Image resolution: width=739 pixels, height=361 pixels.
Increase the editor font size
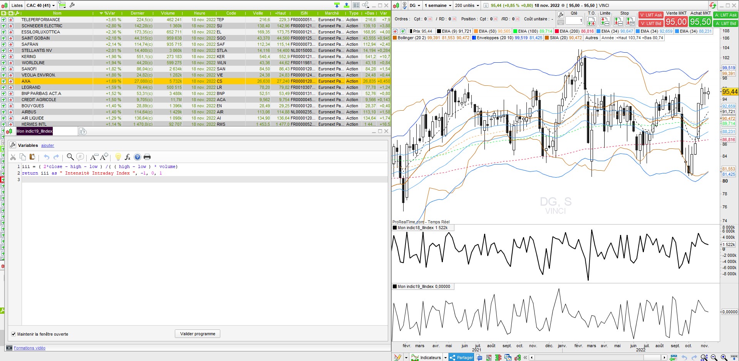tap(104, 157)
